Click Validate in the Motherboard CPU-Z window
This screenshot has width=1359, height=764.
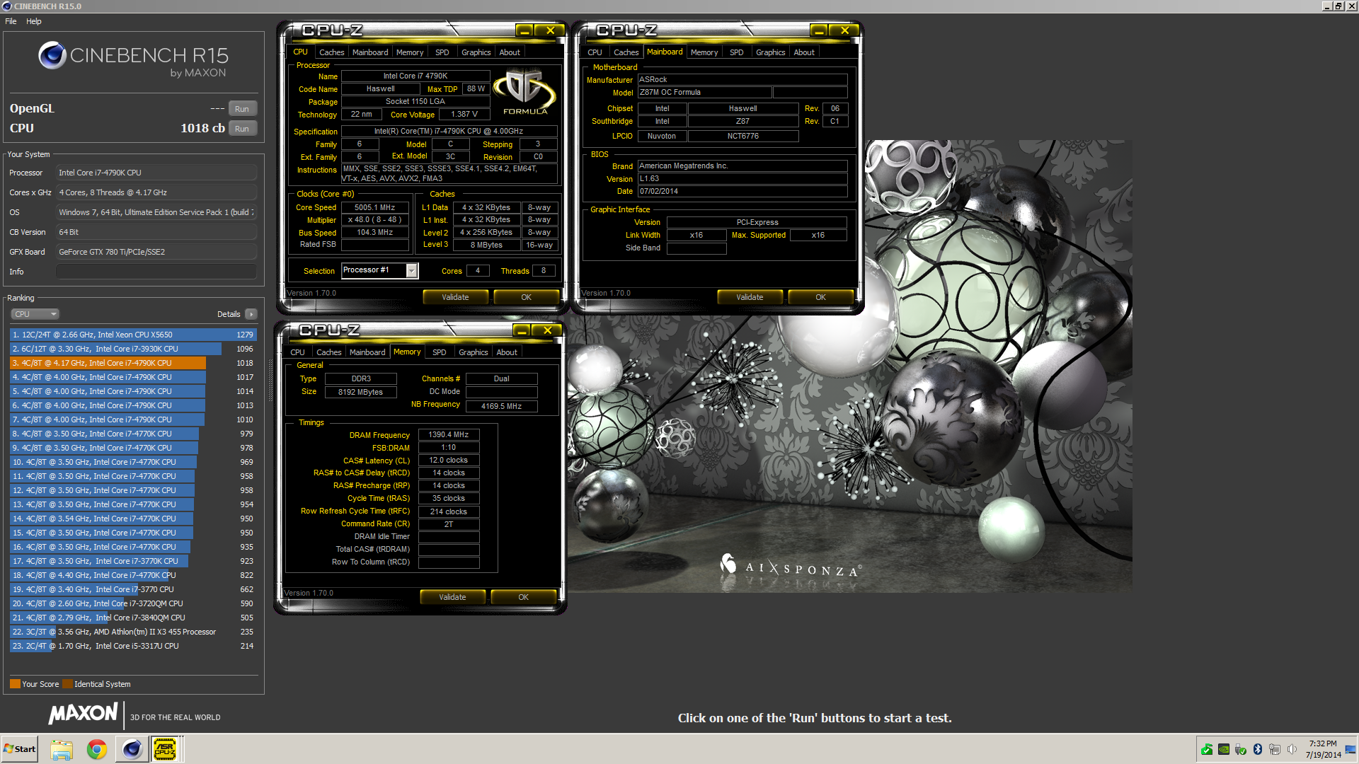(x=750, y=297)
